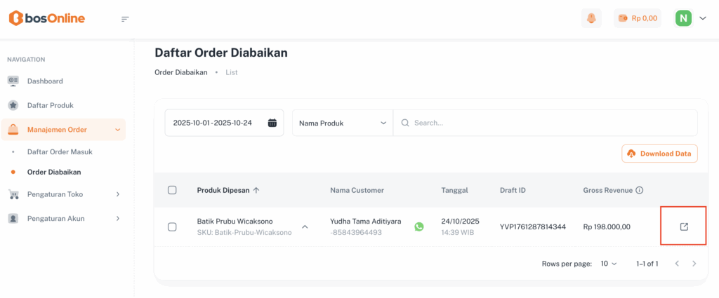Click the calendar icon in date field

click(272, 123)
